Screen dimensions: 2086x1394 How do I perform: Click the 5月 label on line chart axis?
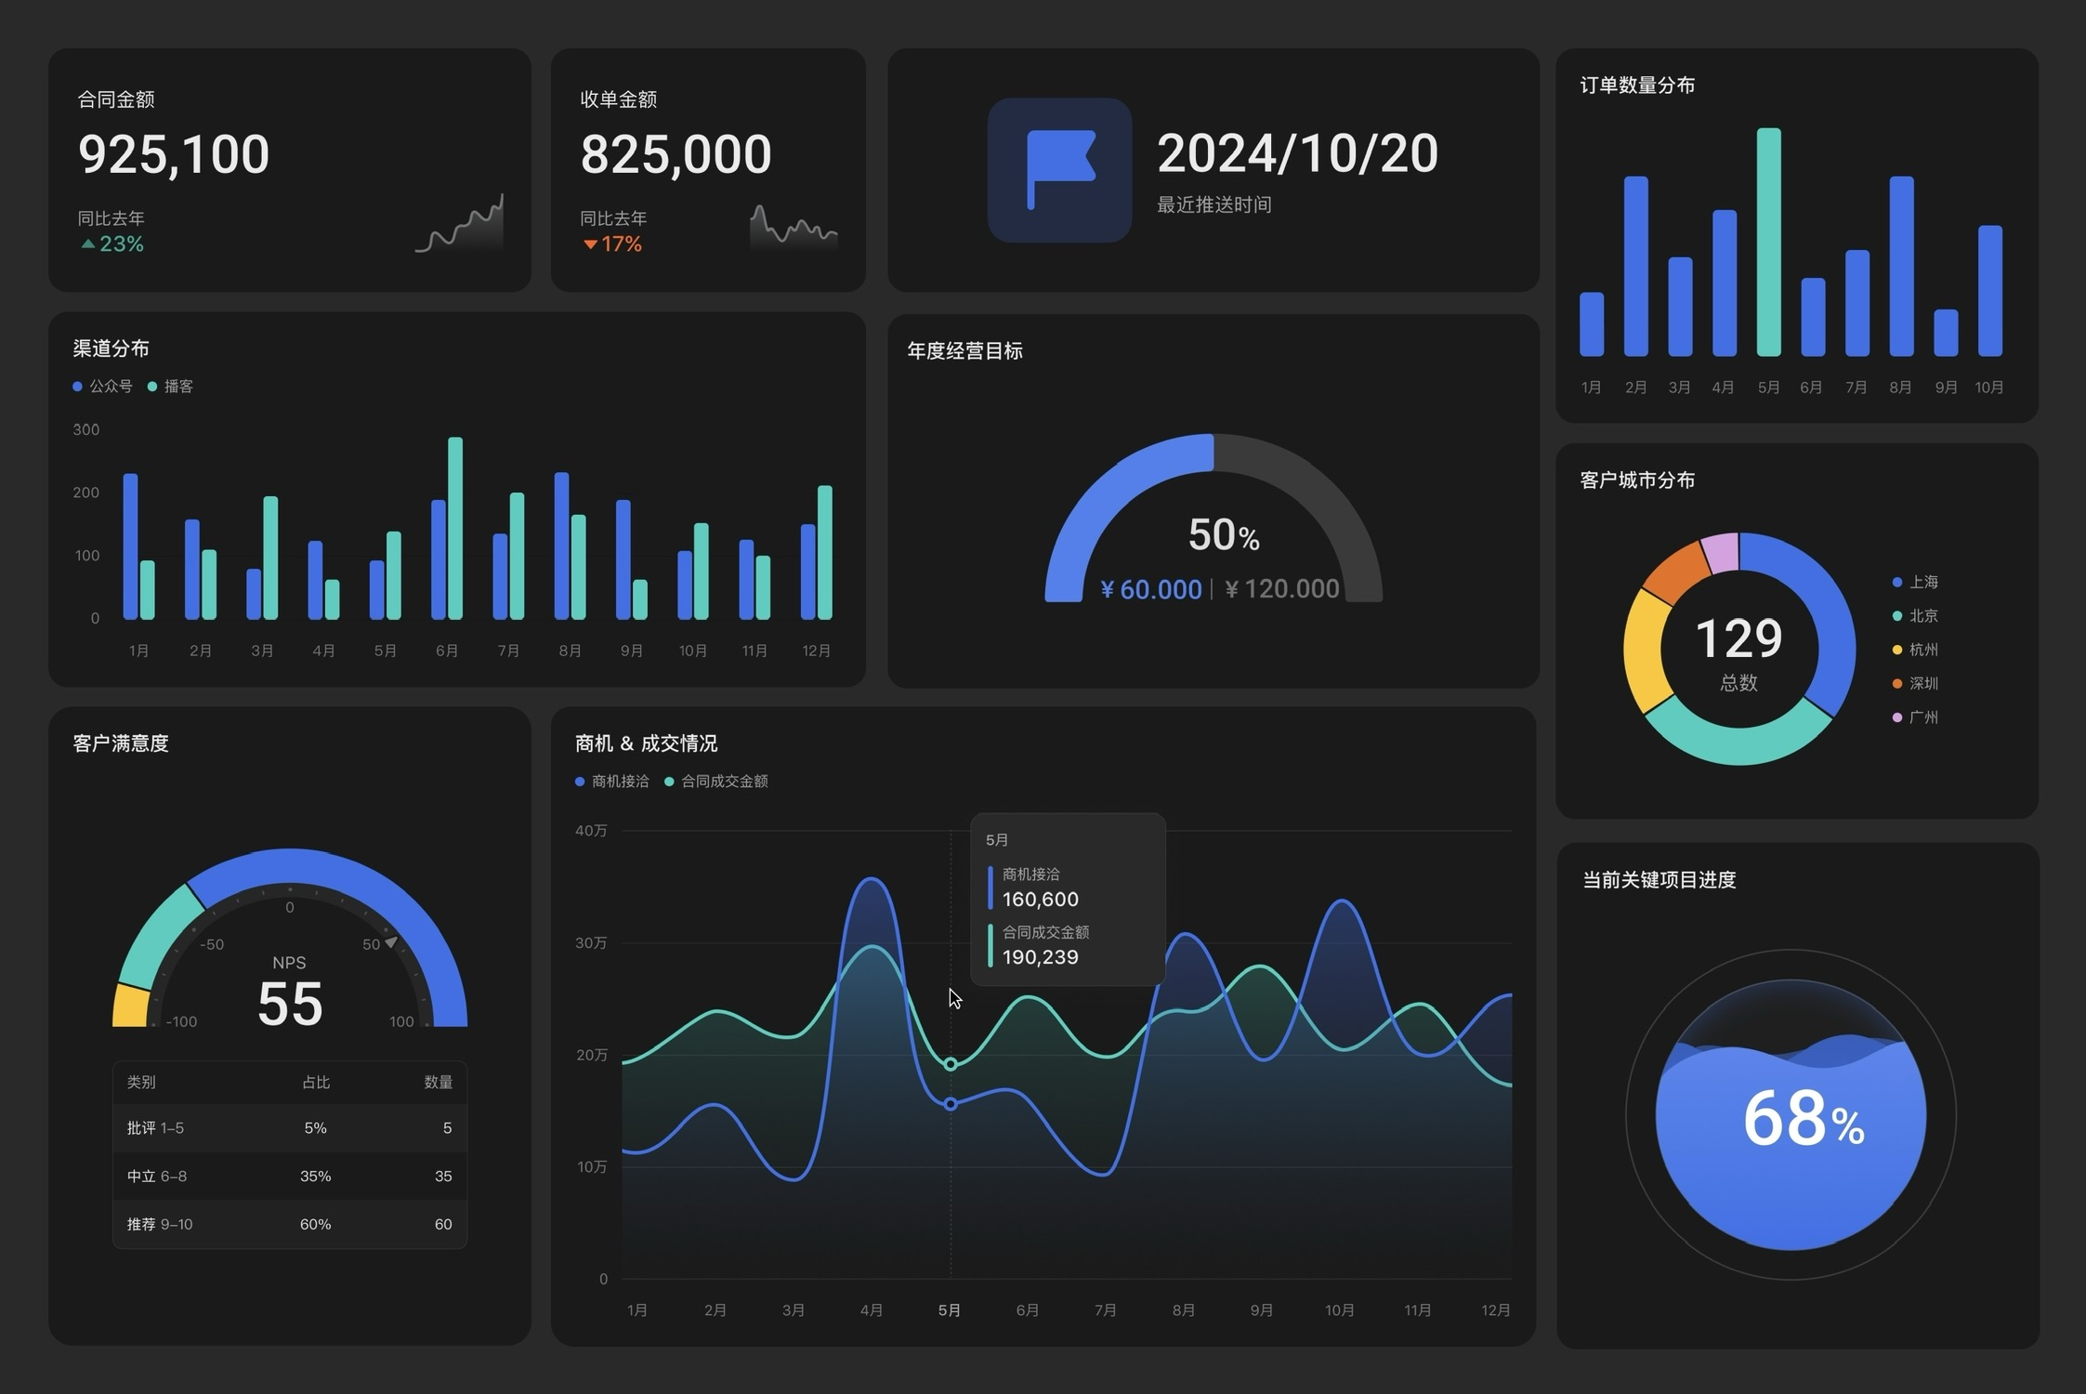tap(949, 1310)
